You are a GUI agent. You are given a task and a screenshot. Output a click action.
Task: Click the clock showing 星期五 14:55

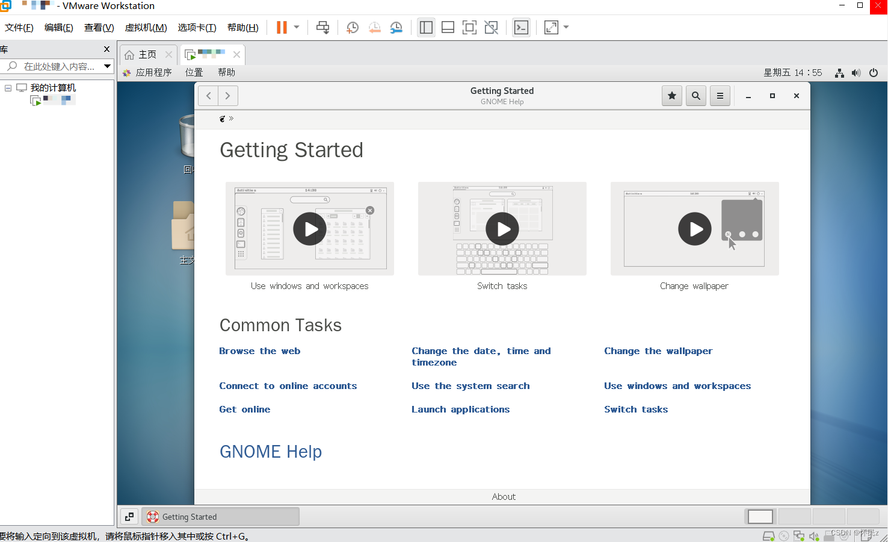click(793, 72)
